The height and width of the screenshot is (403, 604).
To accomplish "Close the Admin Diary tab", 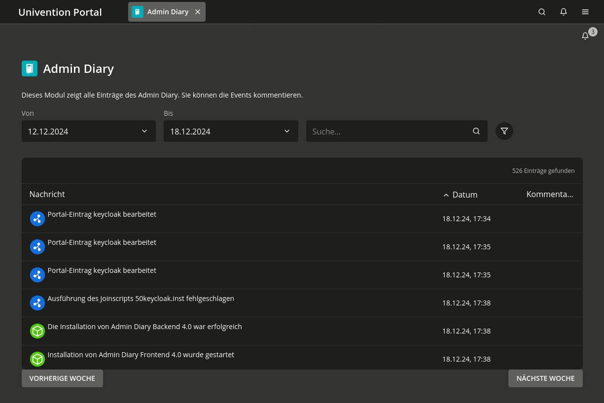I will tap(198, 12).
